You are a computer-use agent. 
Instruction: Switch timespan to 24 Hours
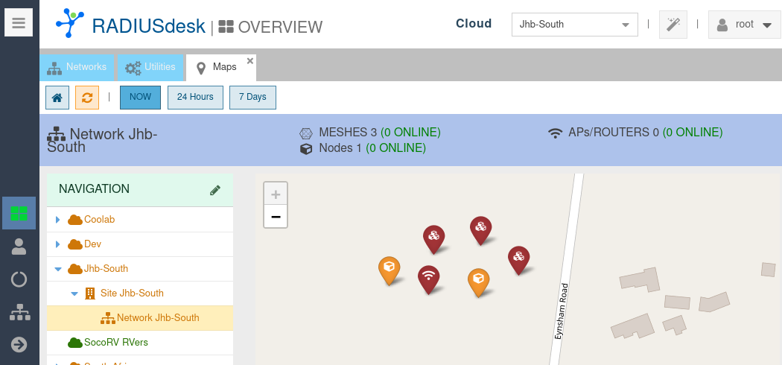coord(195,98)
